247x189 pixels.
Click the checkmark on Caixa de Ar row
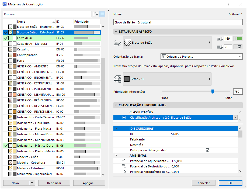click(6, 38)
